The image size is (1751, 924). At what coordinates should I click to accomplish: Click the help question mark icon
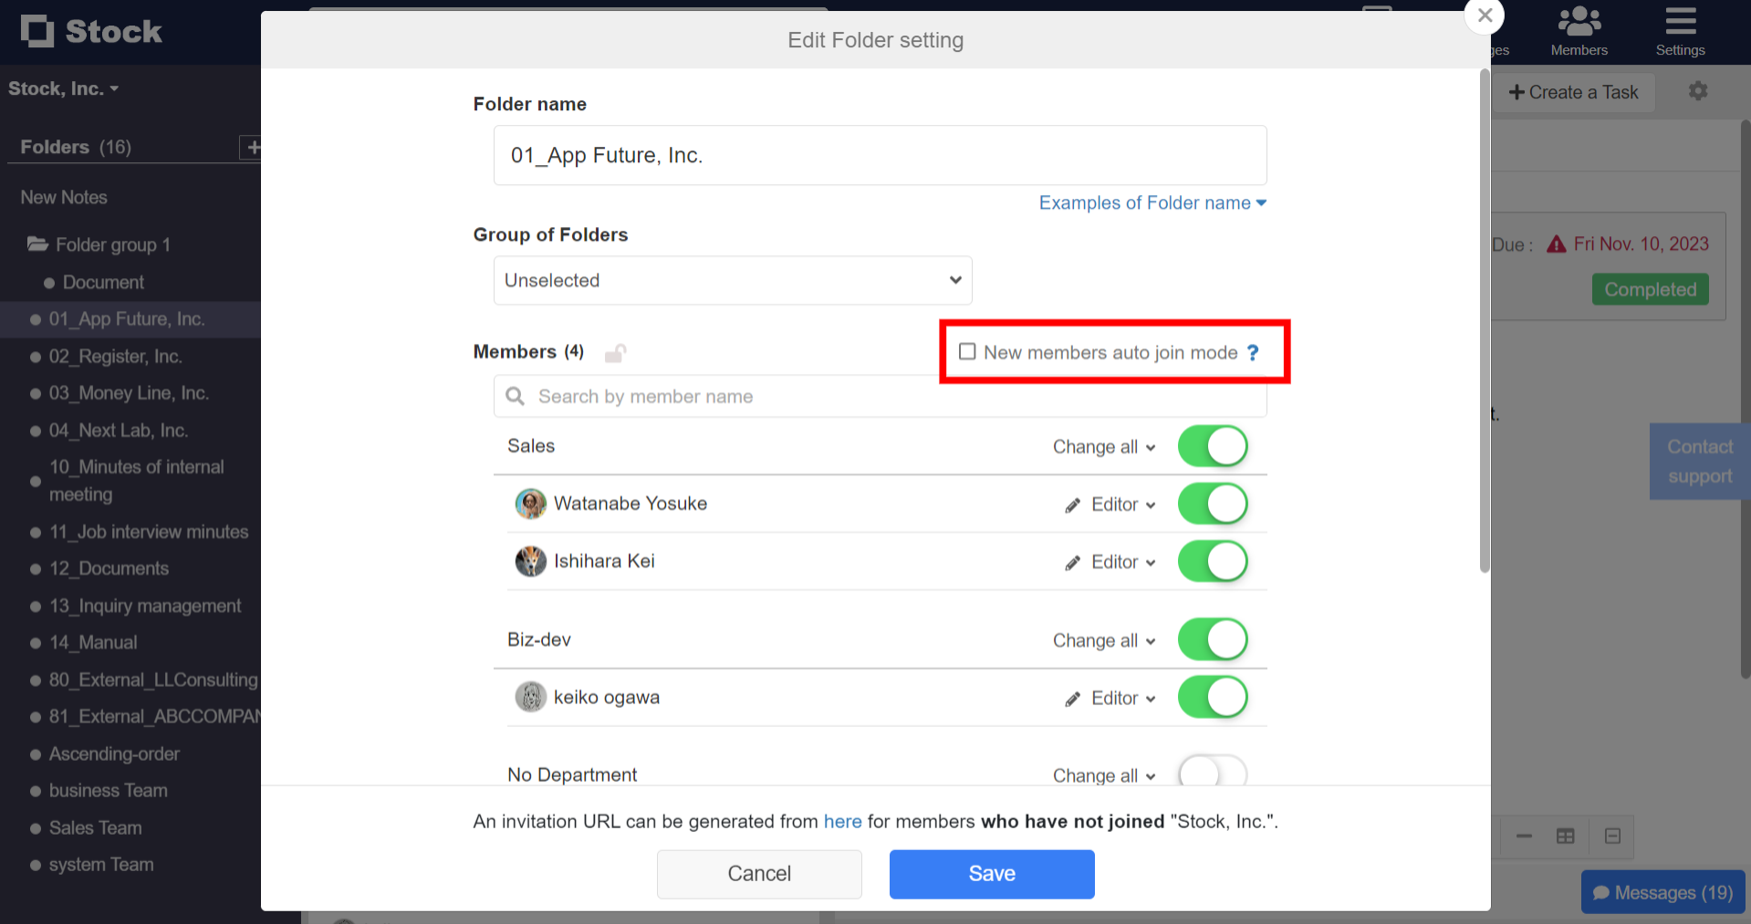click(1253, 353)
